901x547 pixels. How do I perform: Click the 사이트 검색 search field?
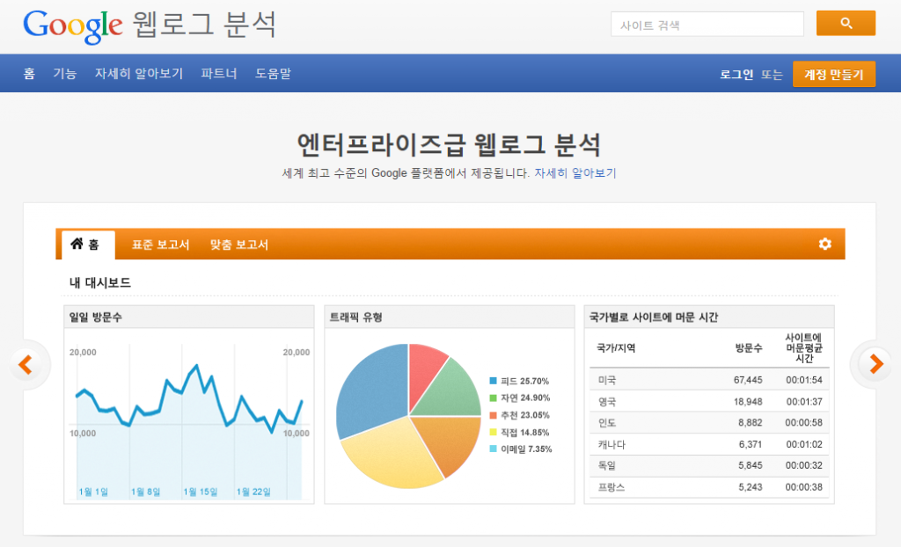[x=707, y=23]
